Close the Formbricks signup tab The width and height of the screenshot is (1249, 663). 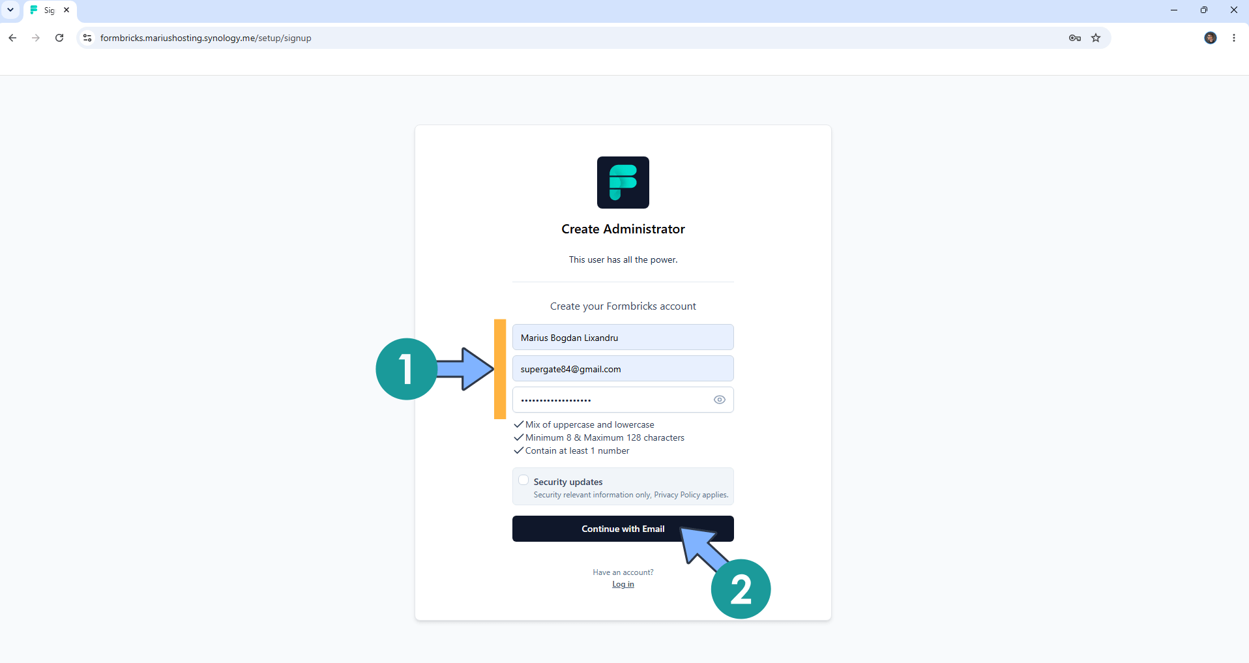[66, 10]
